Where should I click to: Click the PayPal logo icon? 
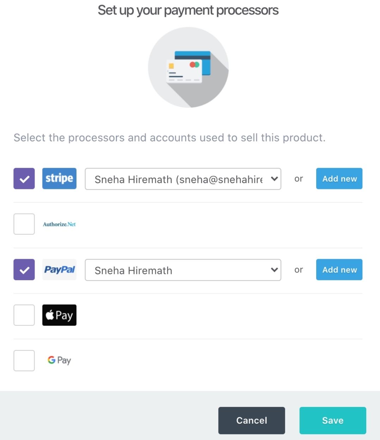(x=59, y=270)
